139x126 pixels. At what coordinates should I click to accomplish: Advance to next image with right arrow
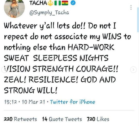click(133, 69)
